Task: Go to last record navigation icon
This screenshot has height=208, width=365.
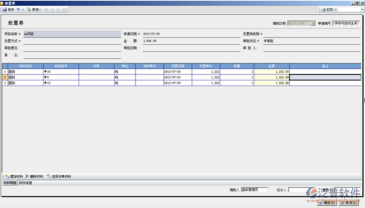Action: click(x=65, y=9)
